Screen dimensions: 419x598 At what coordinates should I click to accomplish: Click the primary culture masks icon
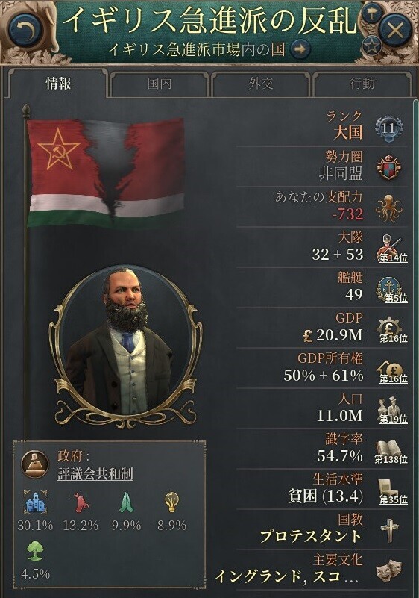tap(388, 571)
